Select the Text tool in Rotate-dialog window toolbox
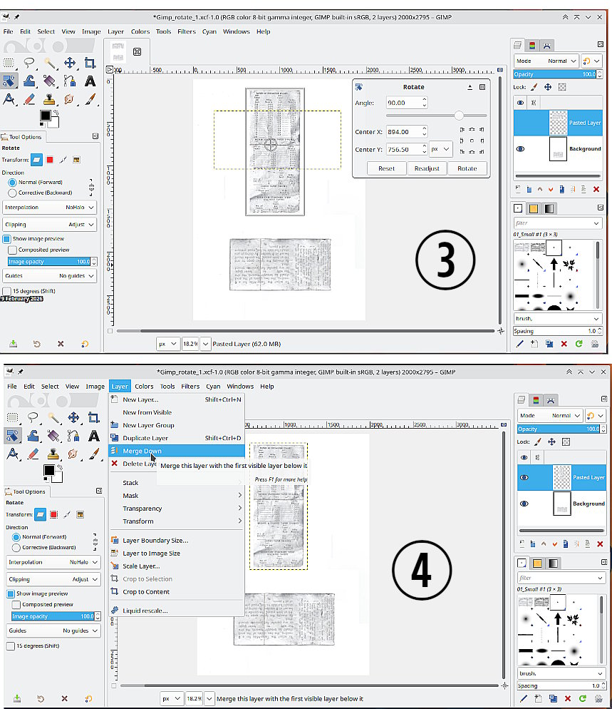Viewport: 612px width, 709px height. (x=90, y=81)
